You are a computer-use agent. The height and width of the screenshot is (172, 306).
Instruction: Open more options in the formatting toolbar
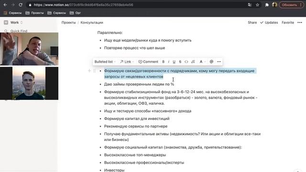(x=219, y=62)
